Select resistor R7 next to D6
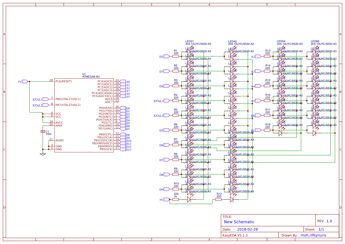This screenshot has height=244, width=345. pyautogui.click(x=176, y=145)
